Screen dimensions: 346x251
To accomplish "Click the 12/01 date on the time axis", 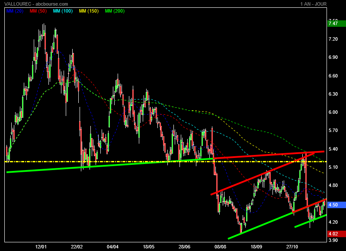I will [41, 247].
